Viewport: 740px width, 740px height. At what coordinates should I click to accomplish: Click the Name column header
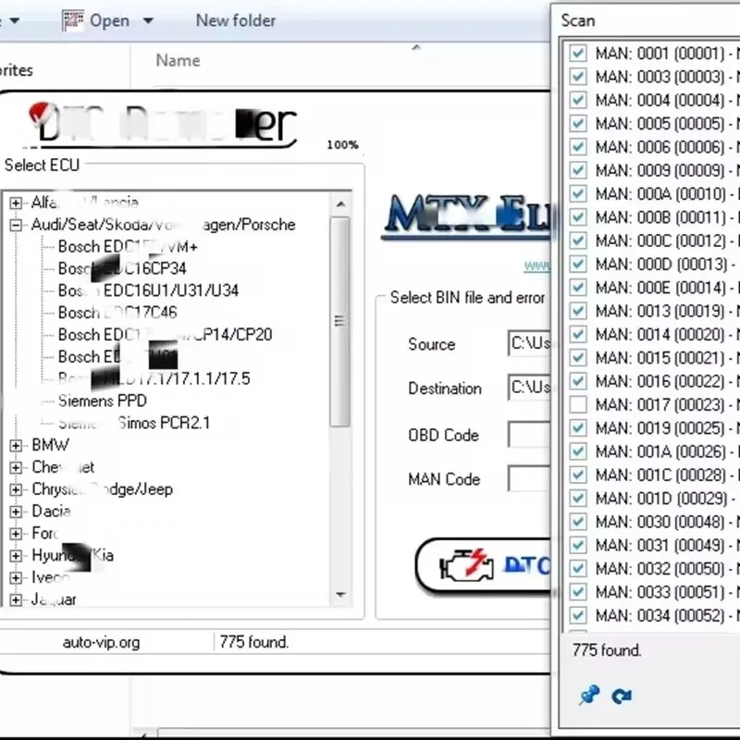(176, 59)
